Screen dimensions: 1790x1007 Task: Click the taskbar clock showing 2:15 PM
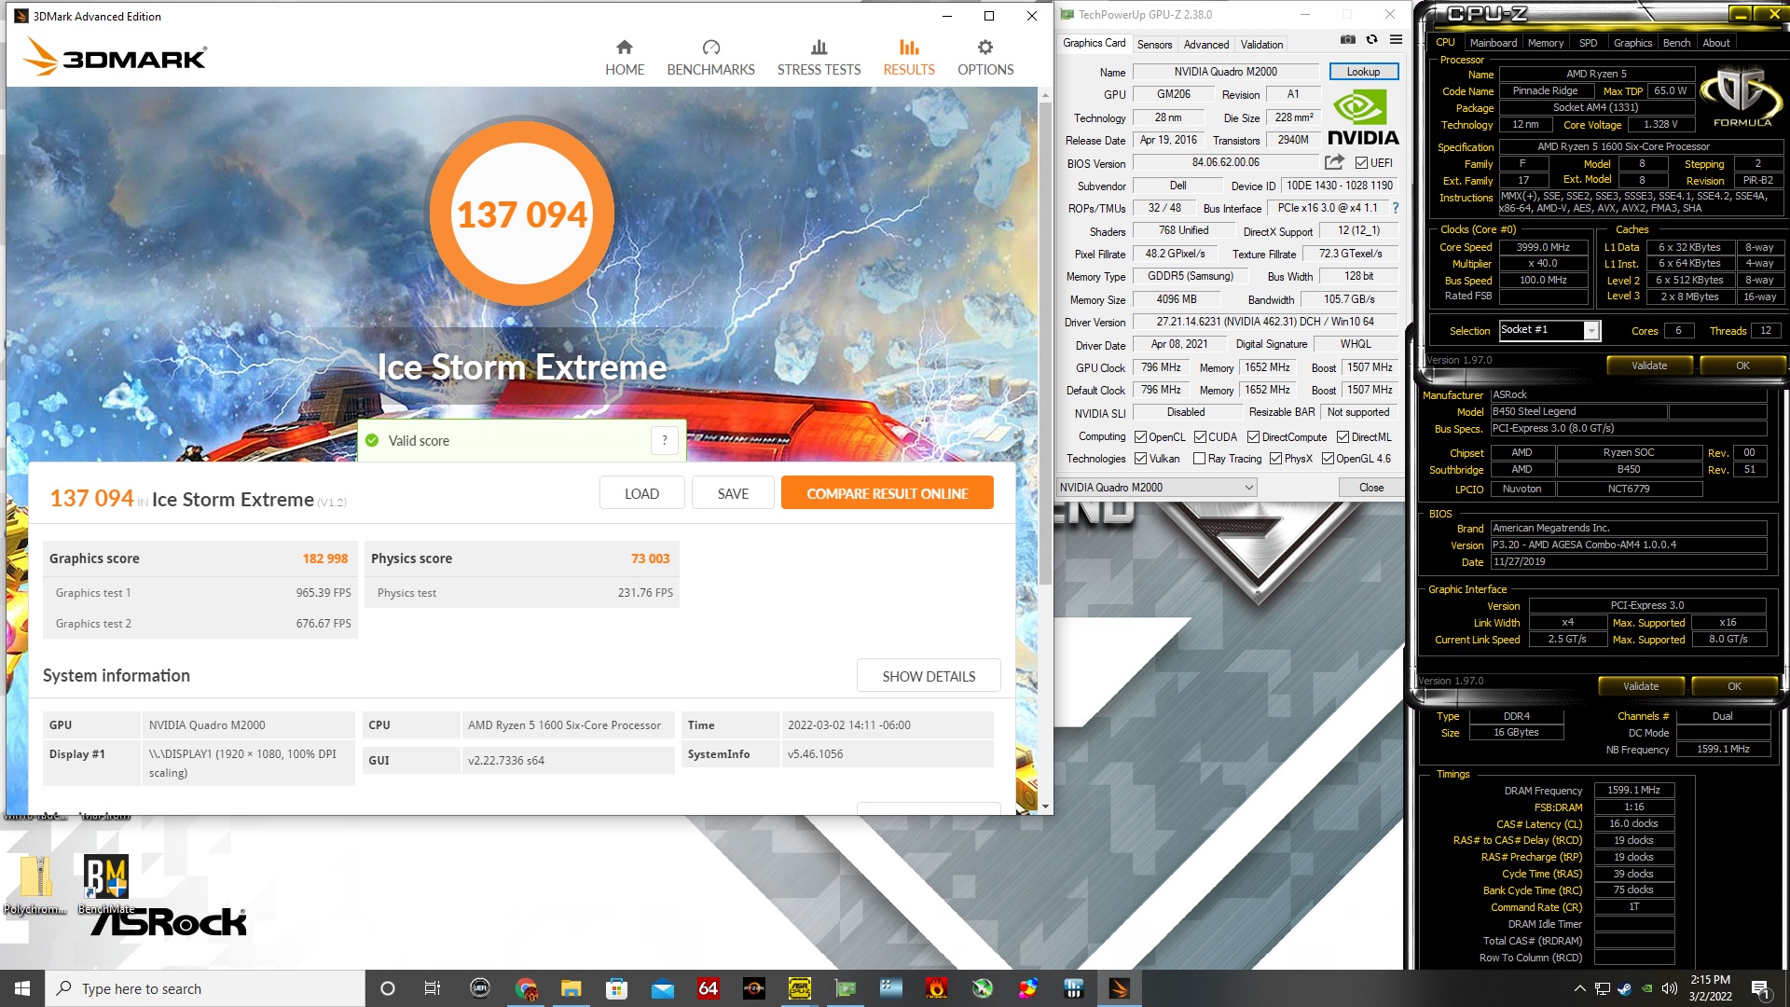1710,988
